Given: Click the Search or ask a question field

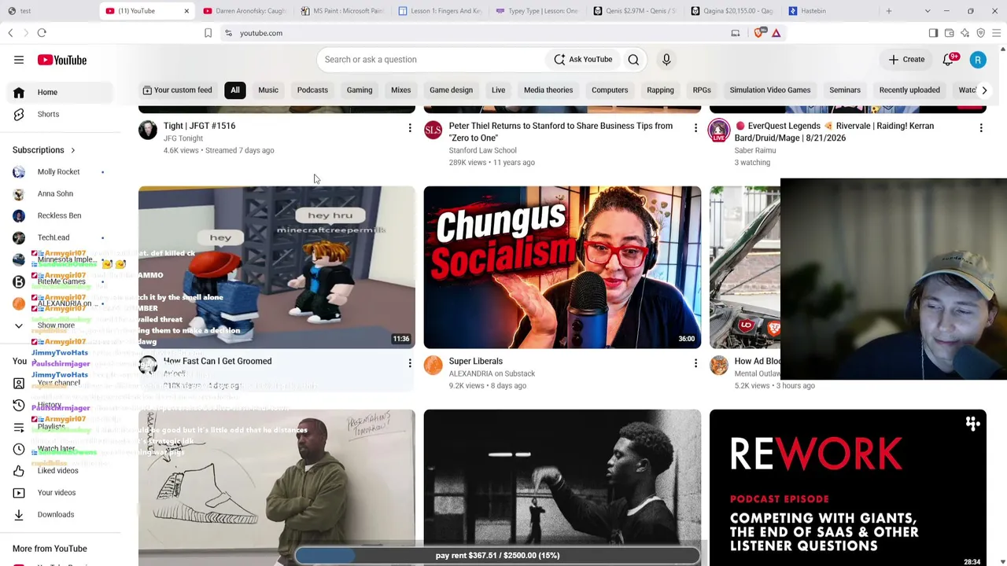Looking at the screenshot, I should coord(430,60).
